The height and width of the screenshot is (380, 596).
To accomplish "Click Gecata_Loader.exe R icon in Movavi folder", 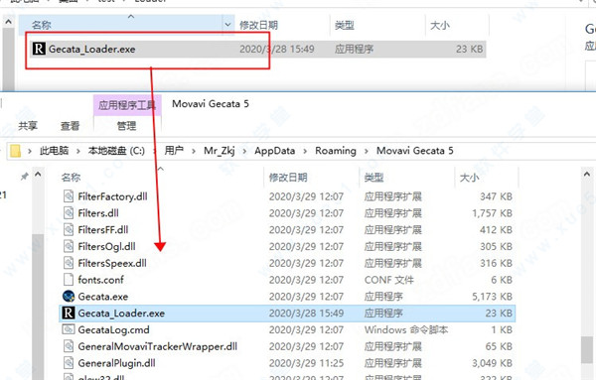I will click(x=68, y=313).
